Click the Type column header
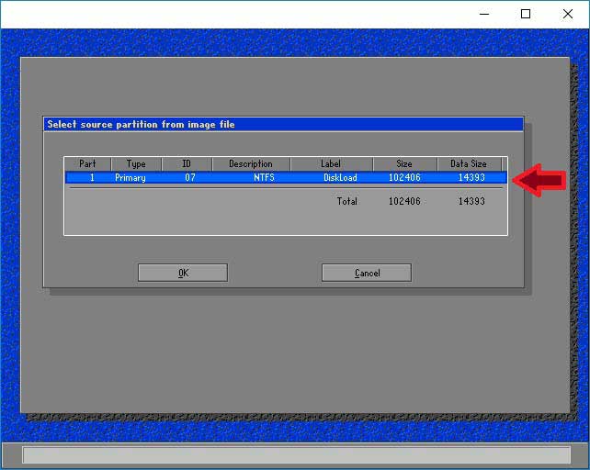 (136, 164)
